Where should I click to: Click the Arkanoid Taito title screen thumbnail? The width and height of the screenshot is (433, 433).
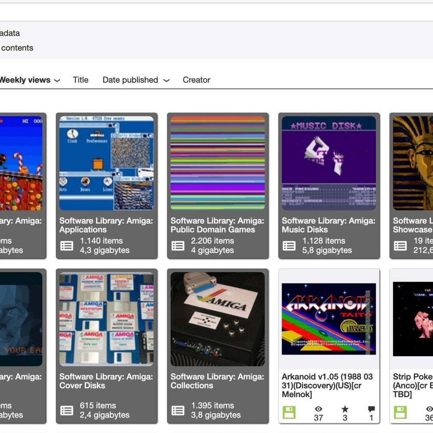click(x=329, y=319)
